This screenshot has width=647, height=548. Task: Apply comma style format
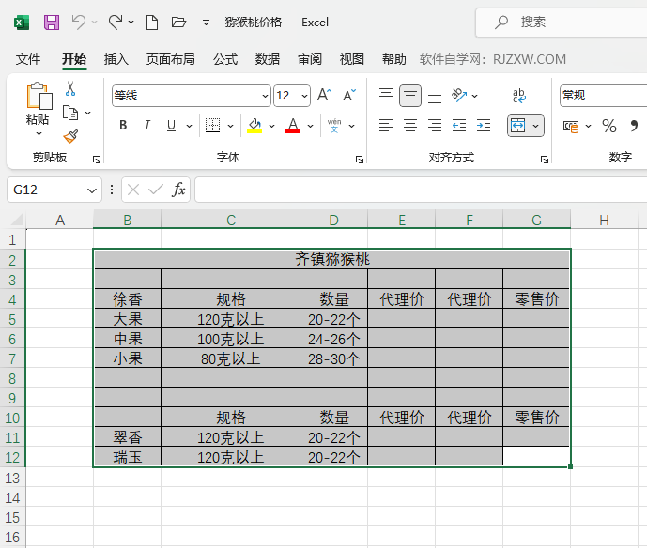tap(634, 126)
